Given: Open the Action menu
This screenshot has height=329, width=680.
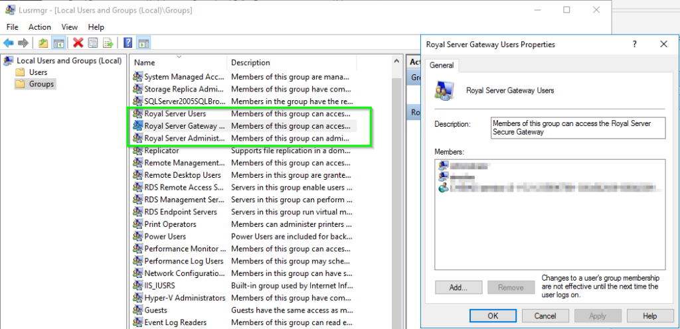Looking at the screenshot, I should 40,27.
